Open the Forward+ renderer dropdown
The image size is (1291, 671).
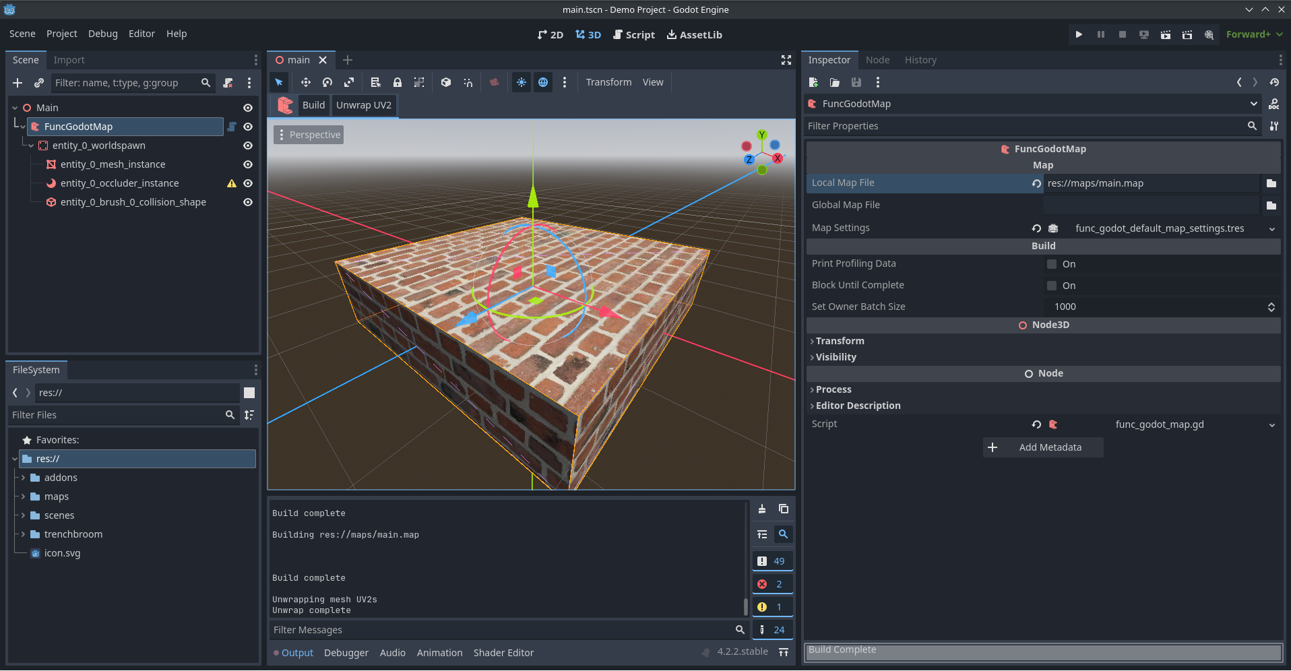pyautogui.click(x=1253, y=34)
